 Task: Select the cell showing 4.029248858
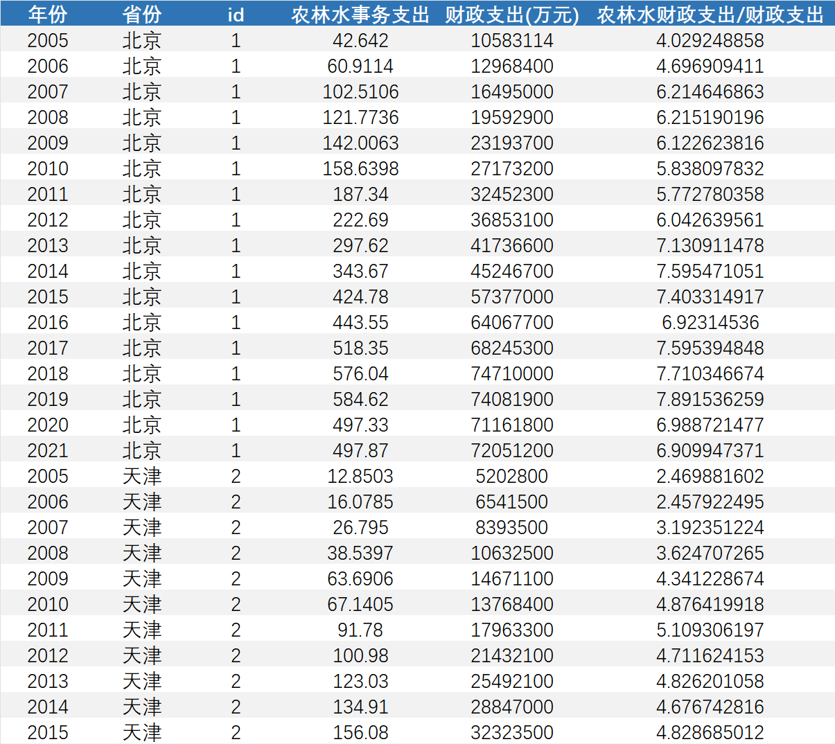[x=710, y=41]
